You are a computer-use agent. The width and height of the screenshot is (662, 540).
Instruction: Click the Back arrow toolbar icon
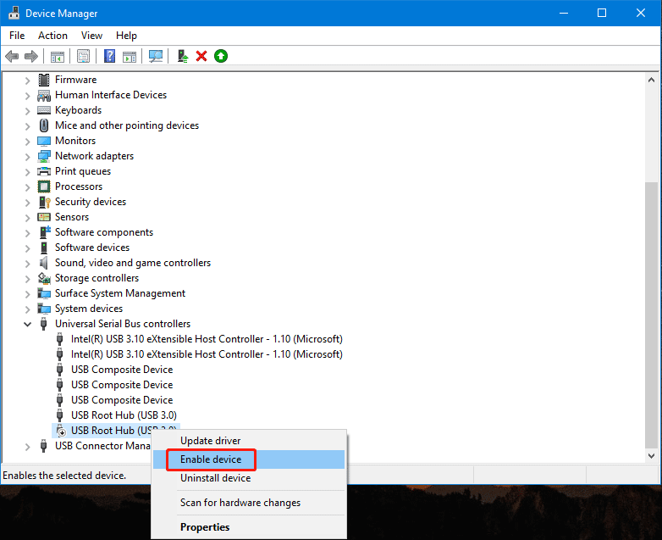pos(12,56)
